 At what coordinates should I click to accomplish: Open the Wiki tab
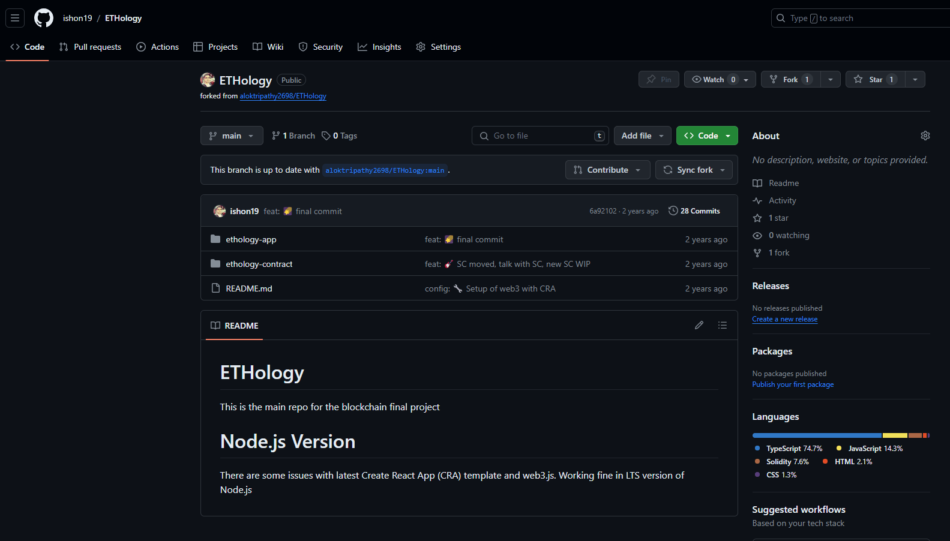point(268,47)
